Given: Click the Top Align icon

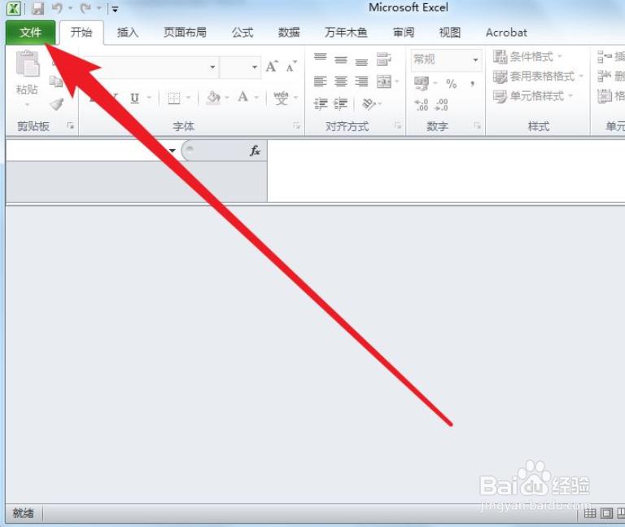Looking at the screenshot, I should (x=320, y=59).
